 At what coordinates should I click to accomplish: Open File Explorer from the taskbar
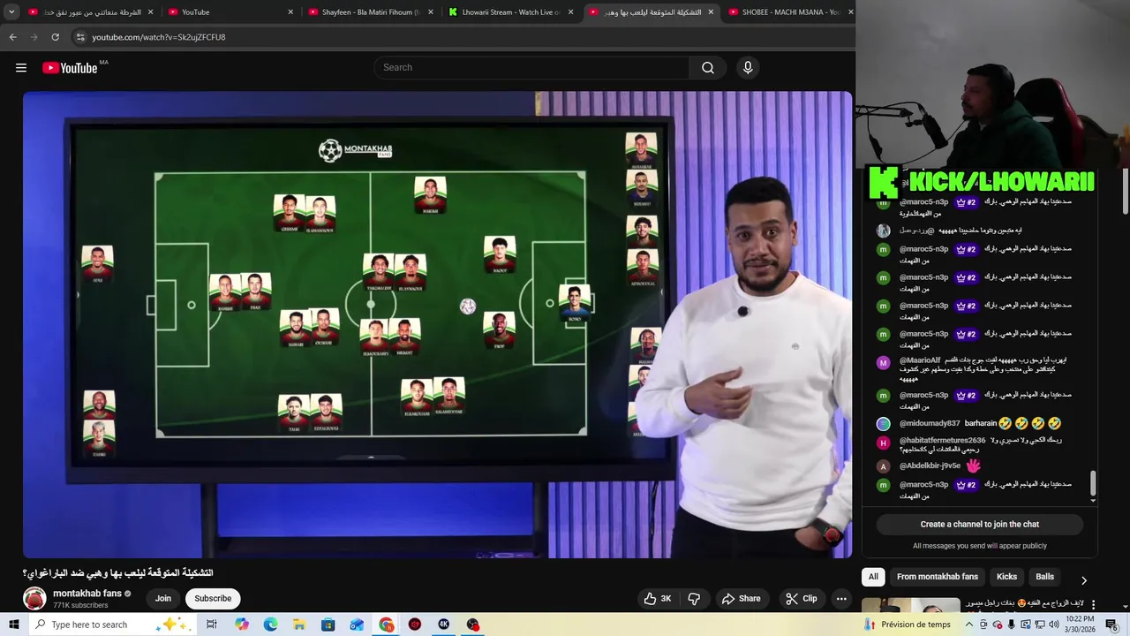299,625
